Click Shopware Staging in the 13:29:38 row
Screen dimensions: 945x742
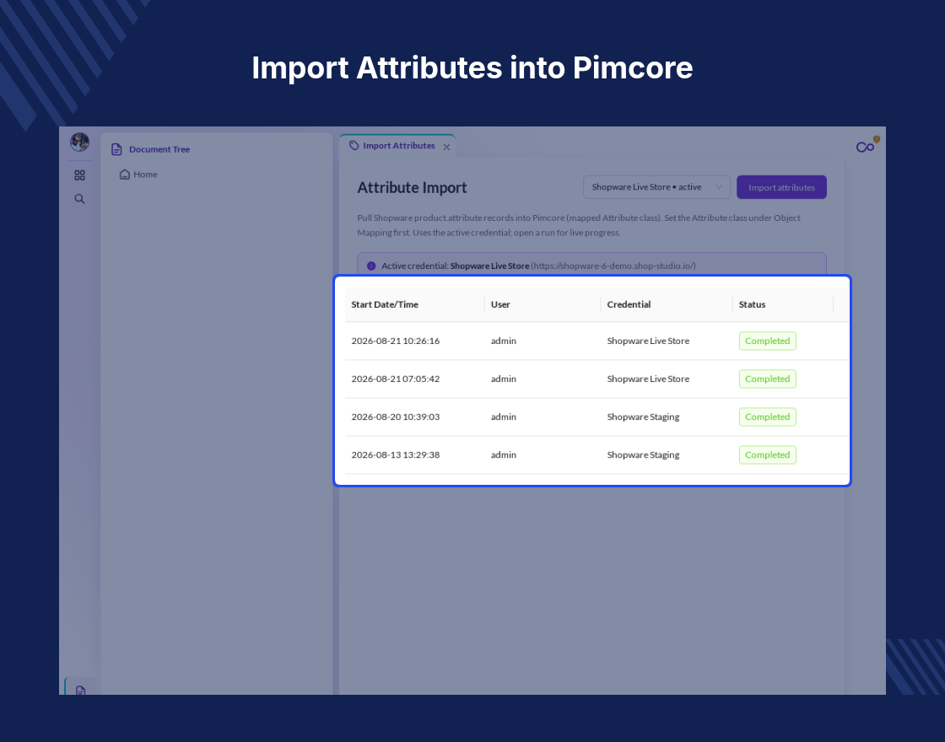[x=643, y=454]
